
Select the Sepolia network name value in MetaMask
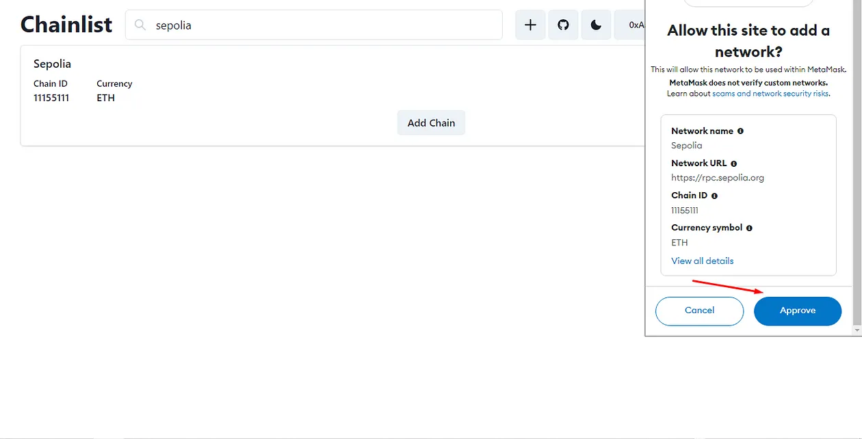coord(687,146)
